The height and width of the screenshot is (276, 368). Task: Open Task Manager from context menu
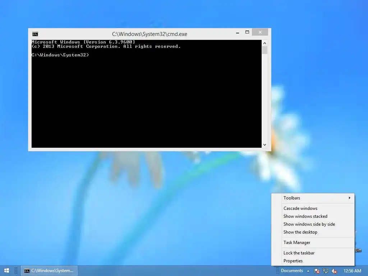(318, 243)
